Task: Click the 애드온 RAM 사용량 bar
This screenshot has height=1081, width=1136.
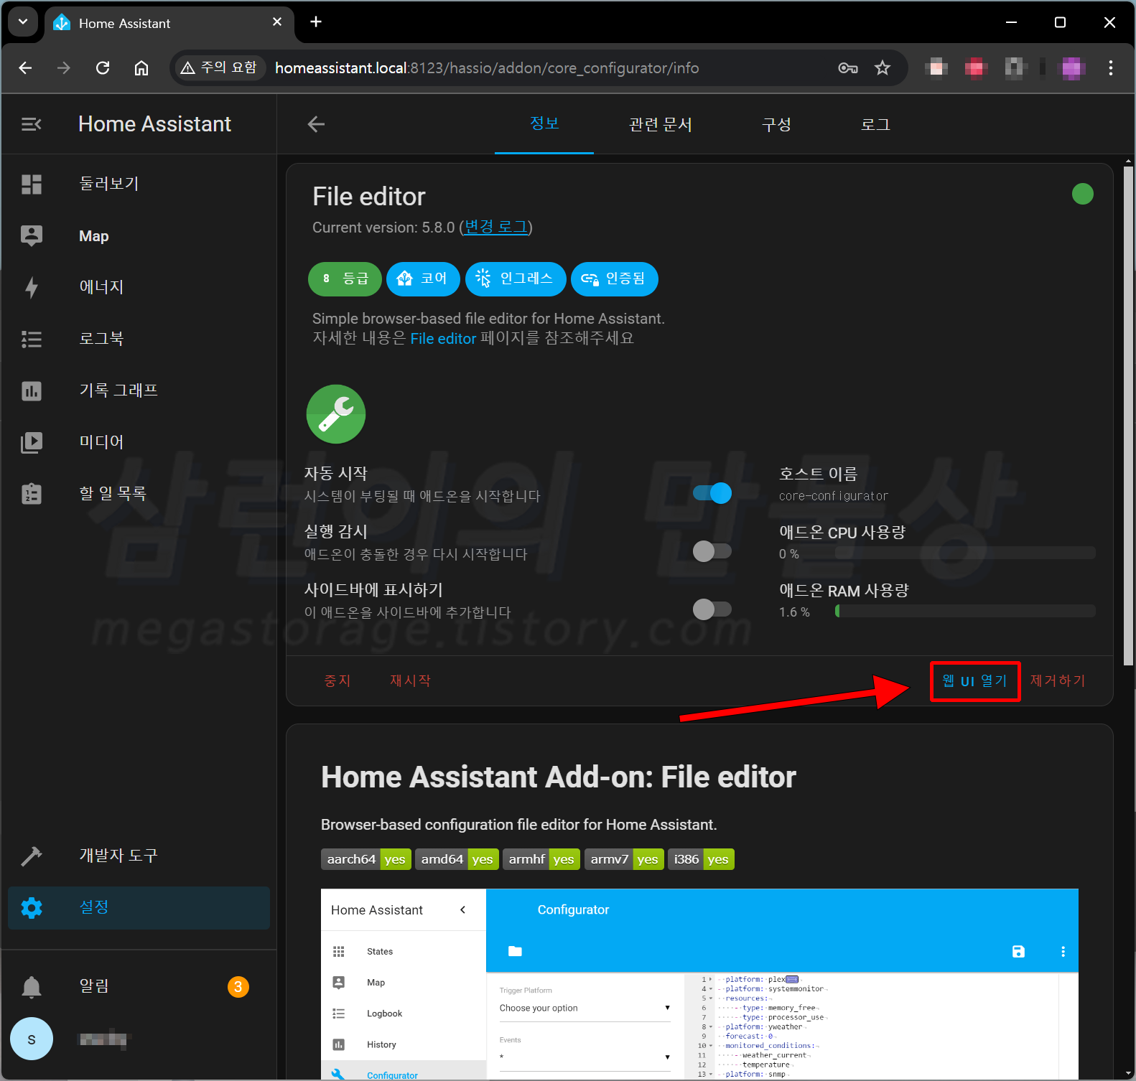Action: [966, 612]
